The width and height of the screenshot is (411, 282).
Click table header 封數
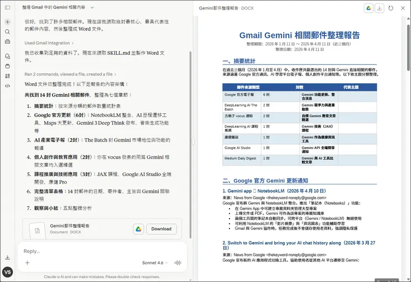pyautogui.click(x=299, y=87)
